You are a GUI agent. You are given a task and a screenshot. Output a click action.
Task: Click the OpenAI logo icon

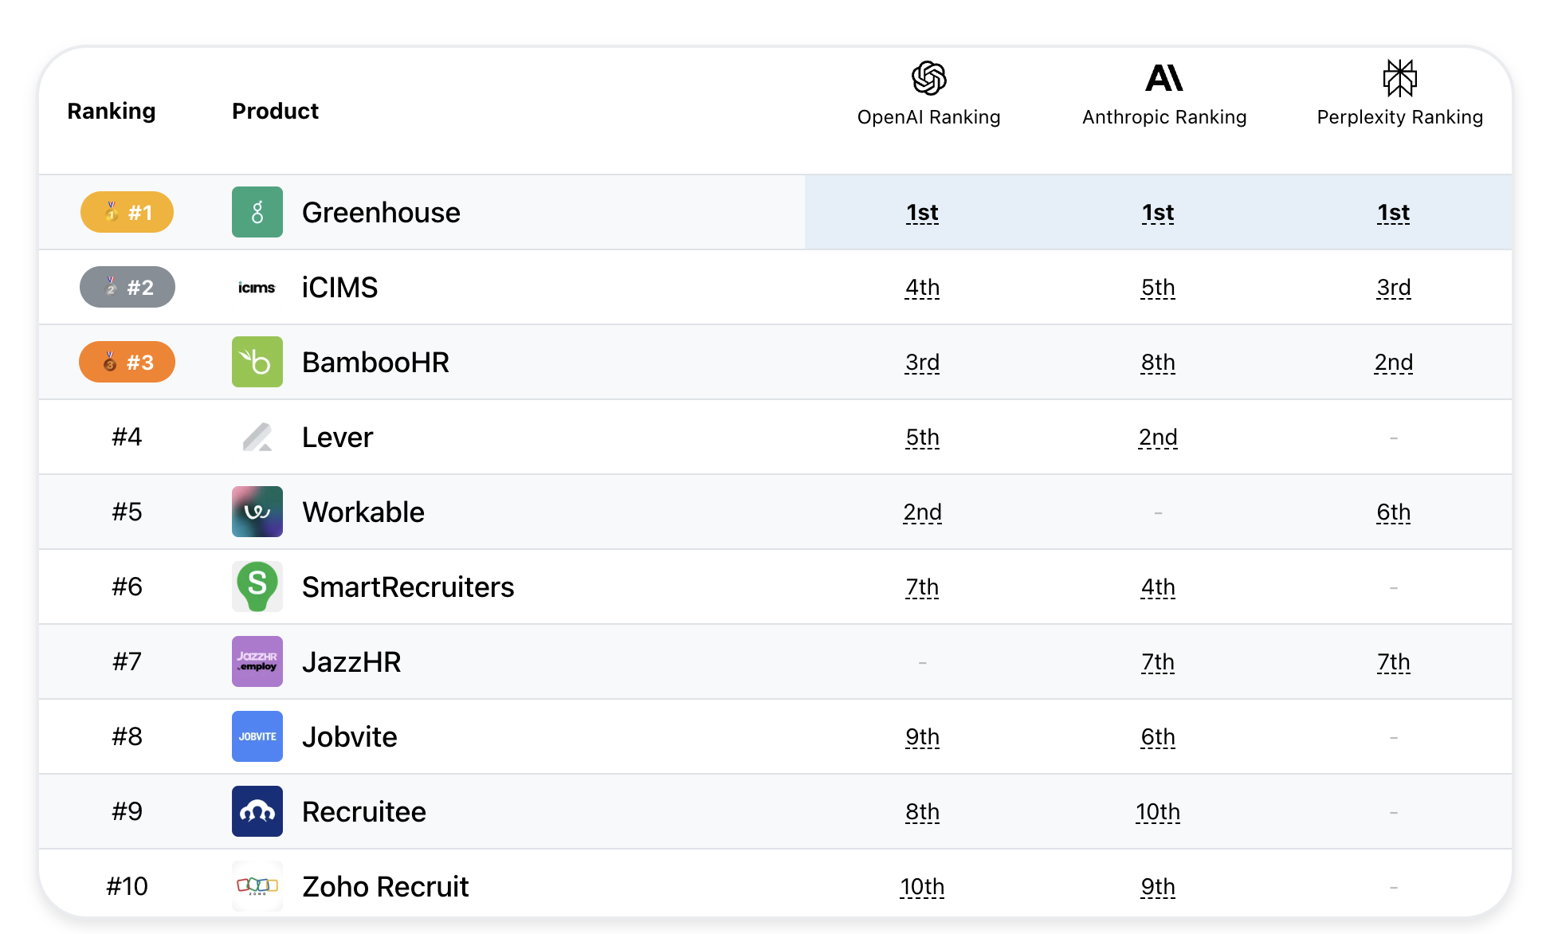tap(928, 78)
